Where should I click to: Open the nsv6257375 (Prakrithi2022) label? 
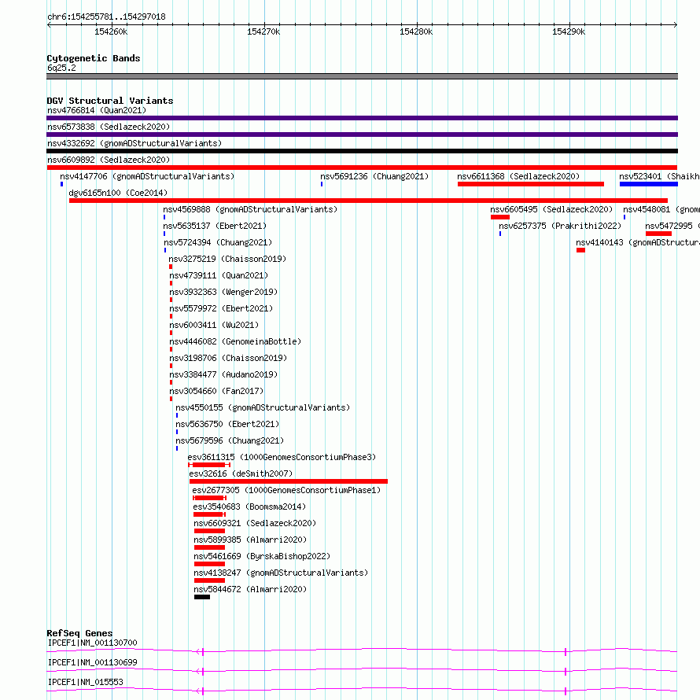(x=560, y=226)
